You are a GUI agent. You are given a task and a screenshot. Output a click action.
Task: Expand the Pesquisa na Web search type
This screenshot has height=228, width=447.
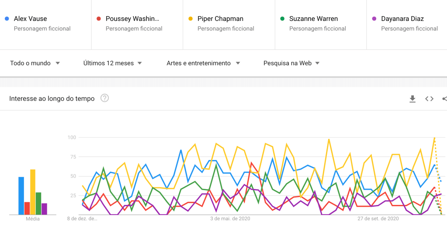[x=291, y=63]
